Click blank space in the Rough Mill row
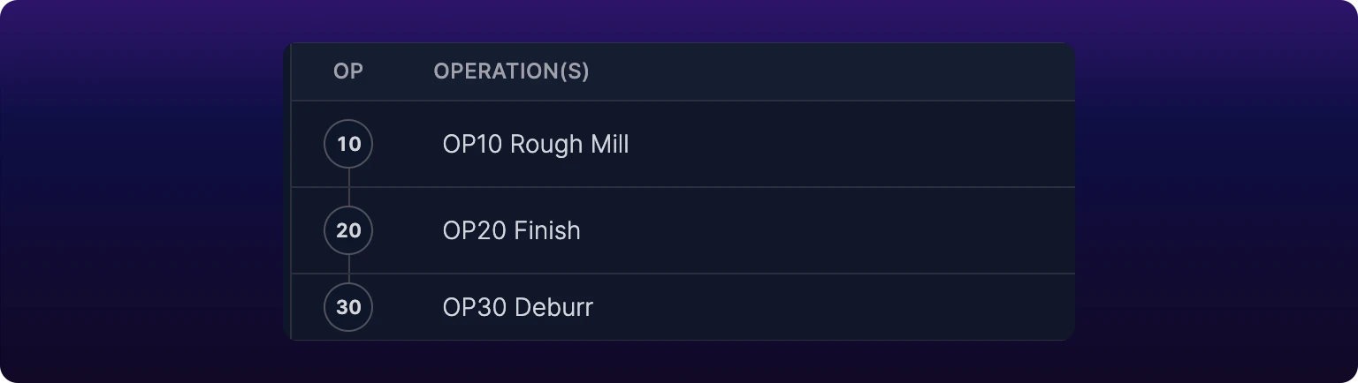Image resolution: width=1358 pixels, height=383 pixels. coord(849,144)
